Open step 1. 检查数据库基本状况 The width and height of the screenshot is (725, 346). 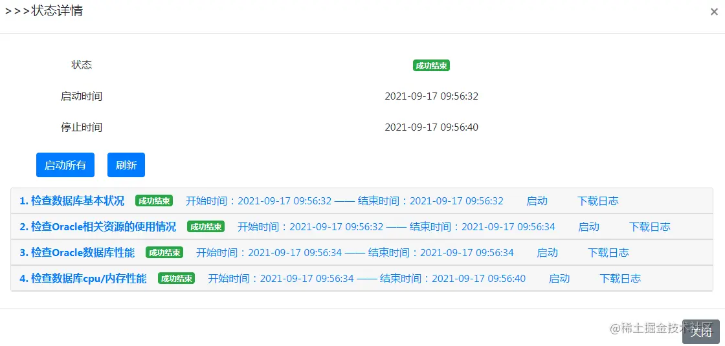click(x=72, y=201)
